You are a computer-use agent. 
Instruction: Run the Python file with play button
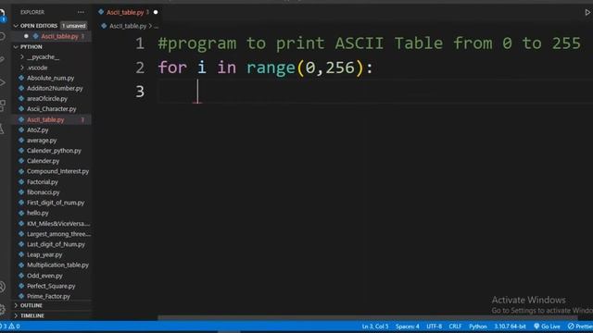pyautogui.click(x=587, y=12)
